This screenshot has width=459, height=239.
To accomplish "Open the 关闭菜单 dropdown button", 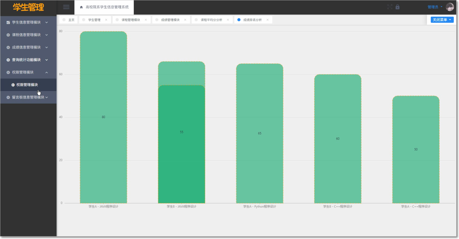I will point(442,20).
